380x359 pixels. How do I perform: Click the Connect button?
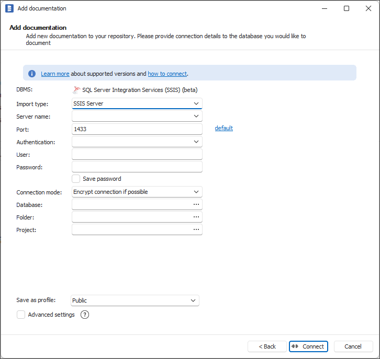pos(308,346)
